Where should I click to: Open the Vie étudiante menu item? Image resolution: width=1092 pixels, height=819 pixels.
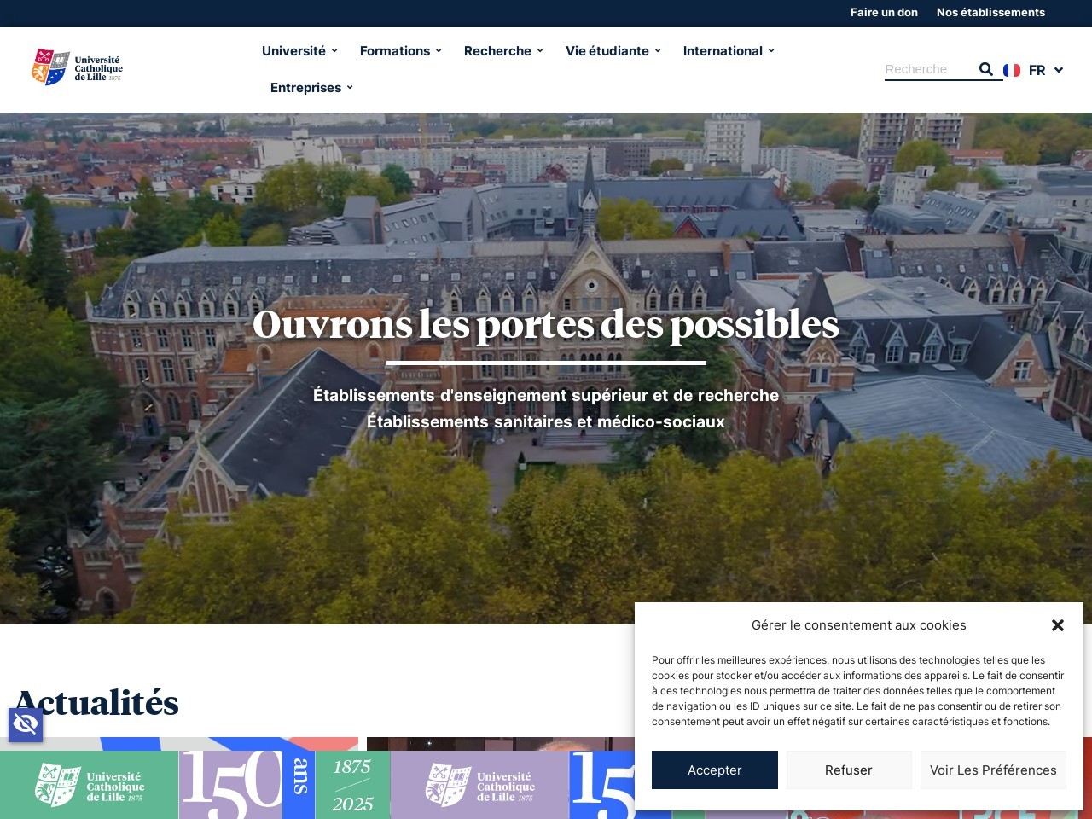pyautogui.click(x=607, y=51)
